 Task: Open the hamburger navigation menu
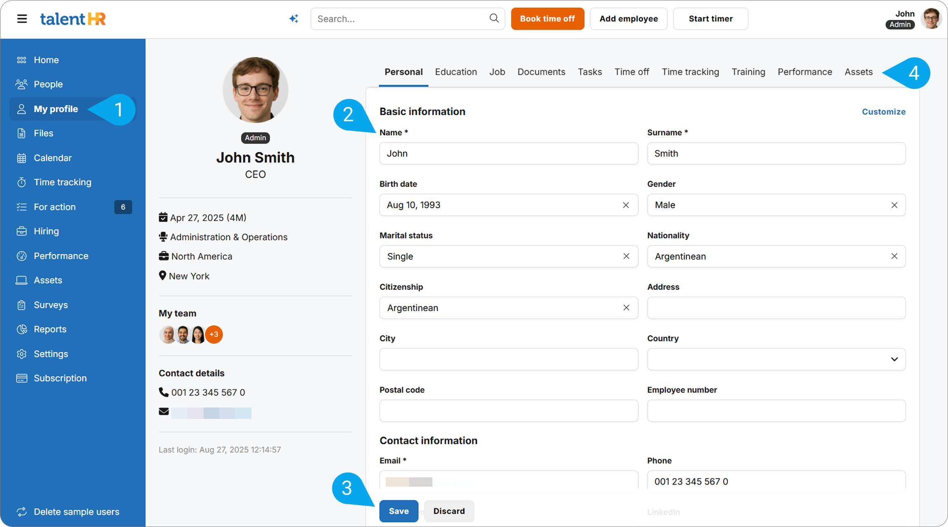21,19
